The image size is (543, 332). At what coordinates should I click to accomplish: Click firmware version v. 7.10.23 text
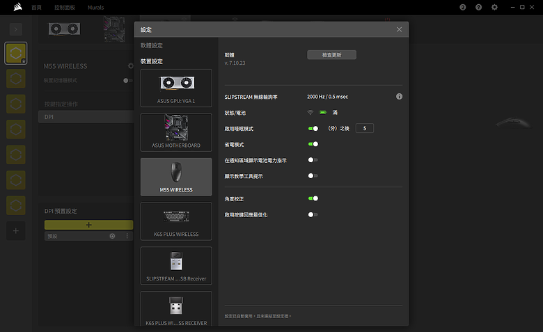tap(235, 63)
